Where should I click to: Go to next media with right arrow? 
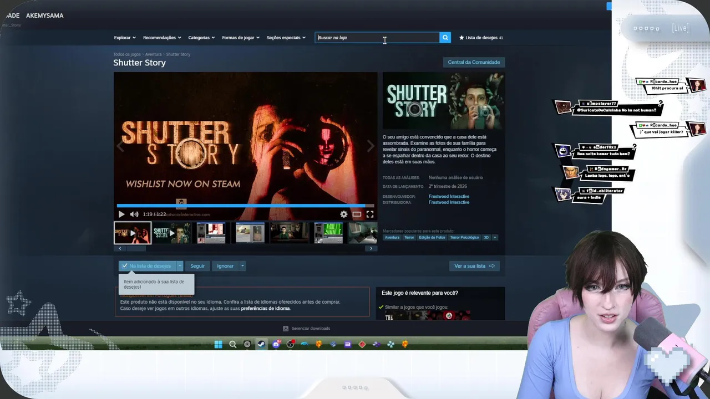click(371, 146)
